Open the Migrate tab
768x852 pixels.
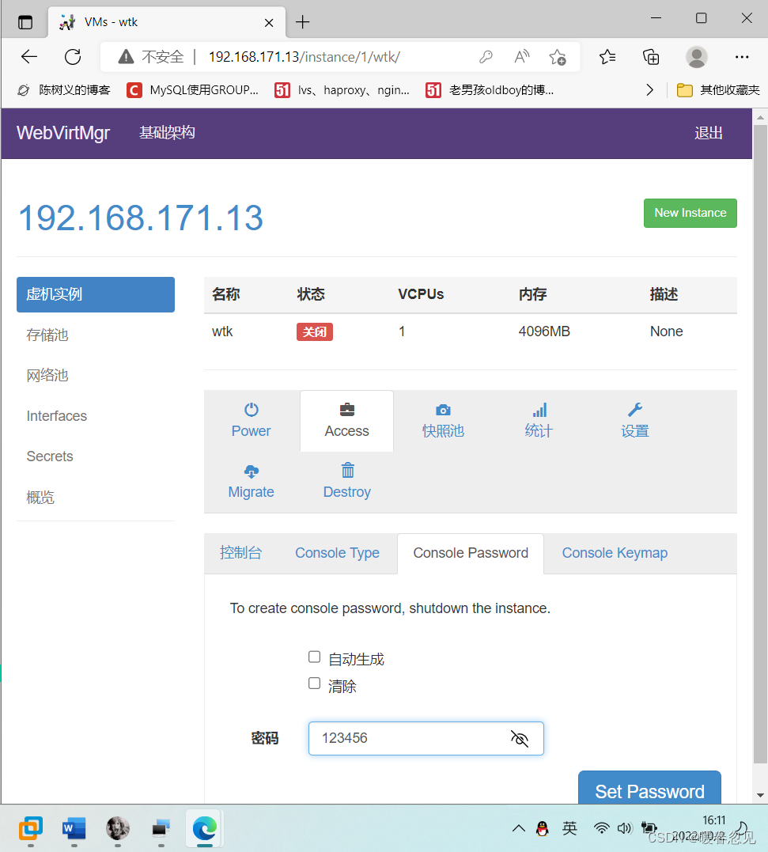click(251, 482)
